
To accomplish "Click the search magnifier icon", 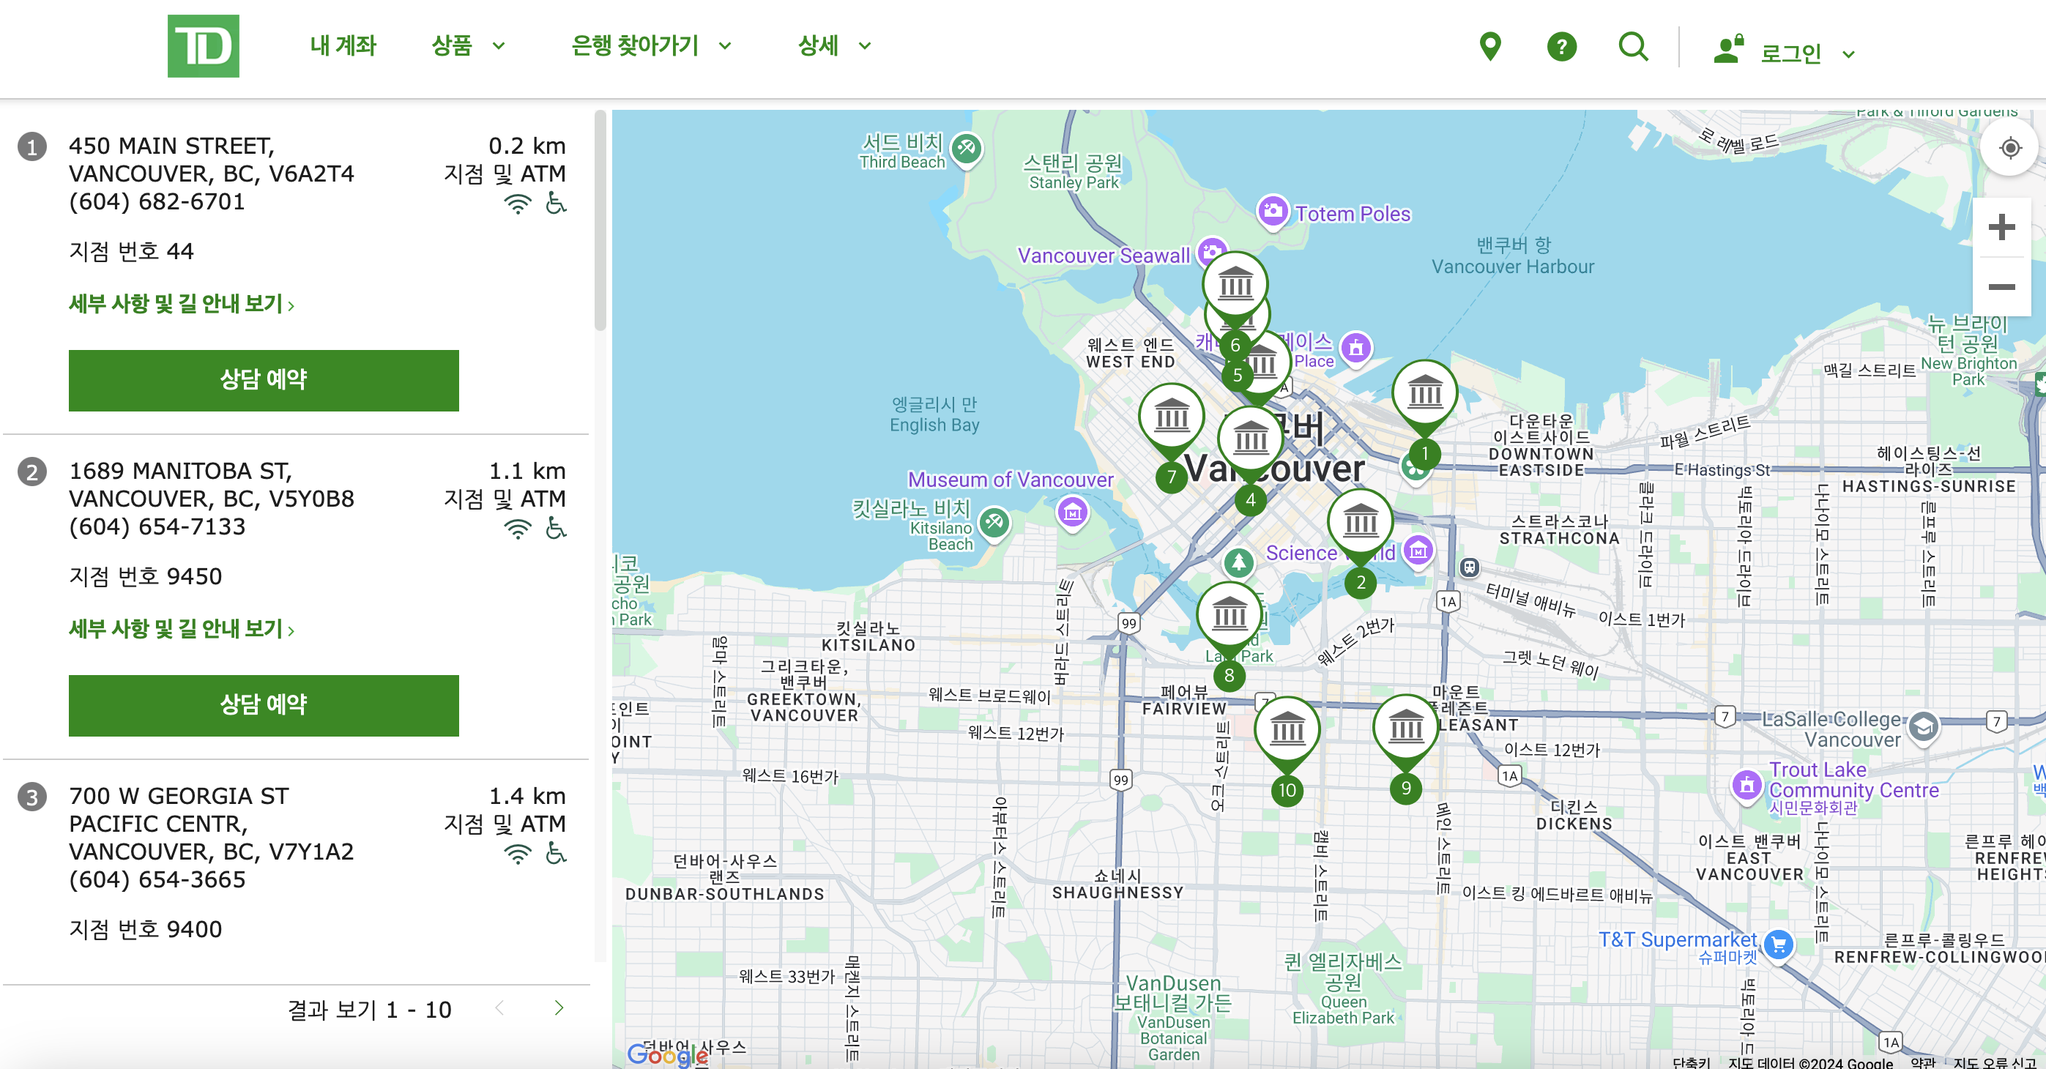I will (x=1632, y=47).
